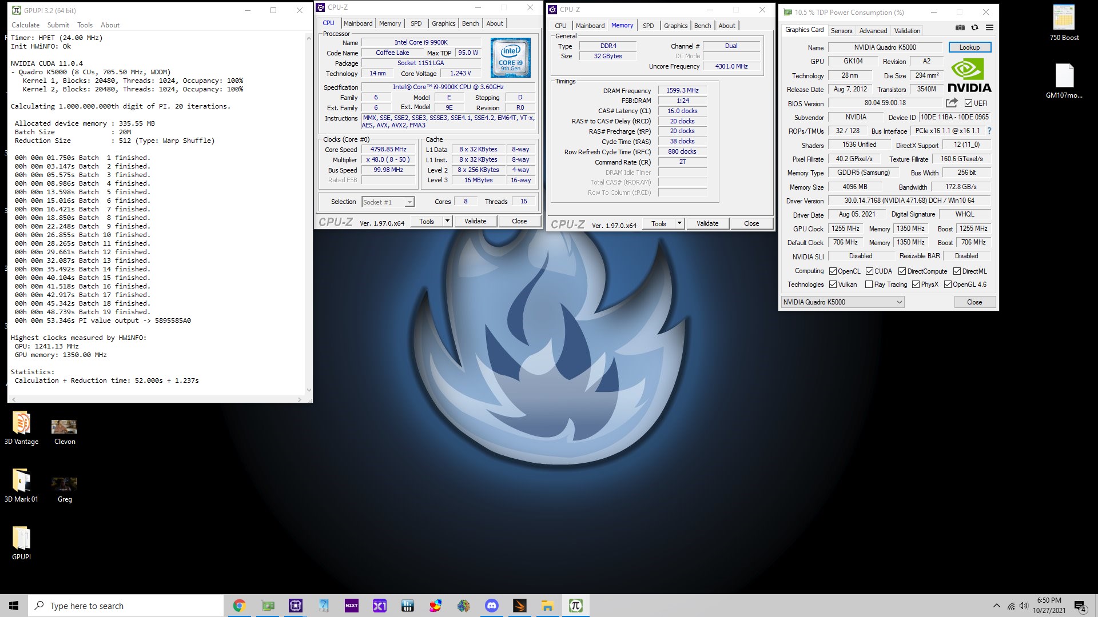Toggle the DirectML checkbox
1098x617 pixels.
pos(957,271)
